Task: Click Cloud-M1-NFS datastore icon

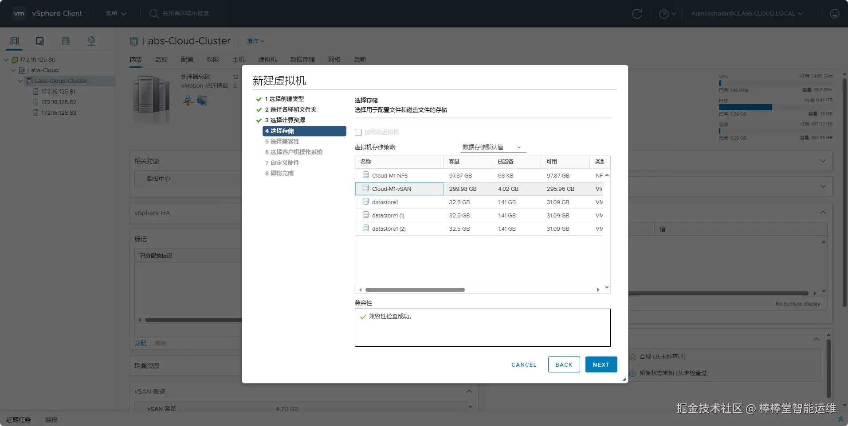Action: pyautogui.click(x=366, y=175)
